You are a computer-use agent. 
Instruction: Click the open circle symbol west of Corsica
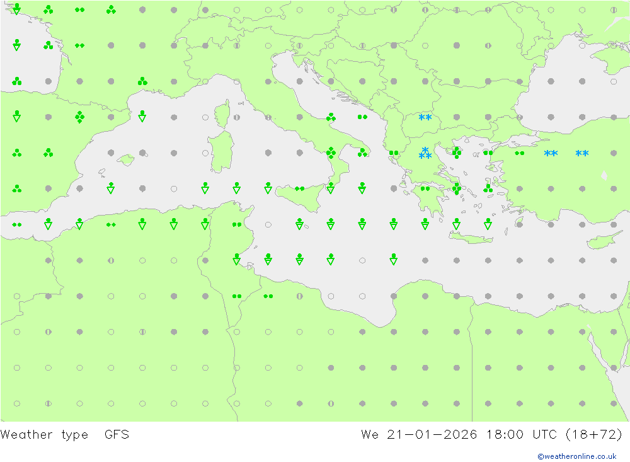[x=205, y=117]
